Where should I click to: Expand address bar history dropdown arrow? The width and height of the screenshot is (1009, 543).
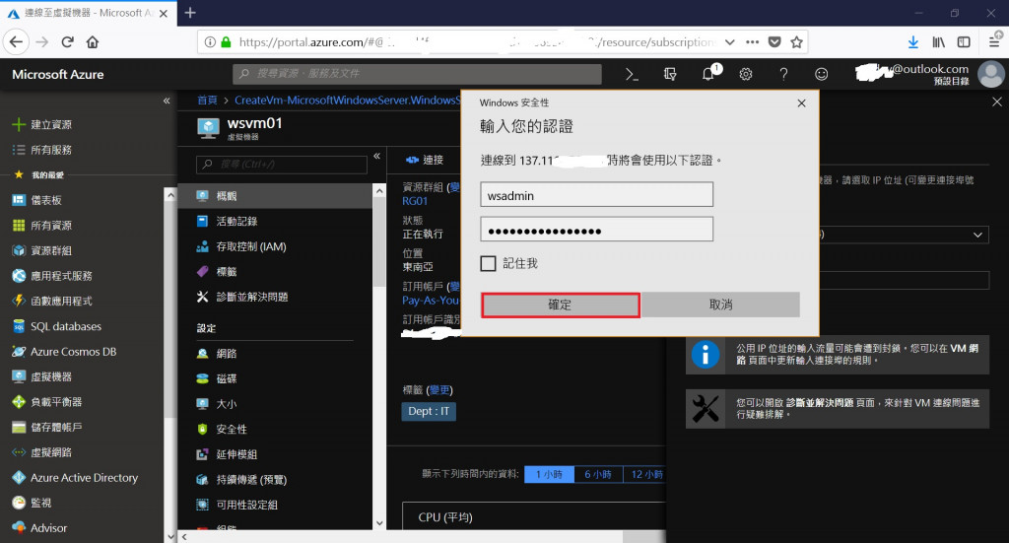click(x=730, y=42)
